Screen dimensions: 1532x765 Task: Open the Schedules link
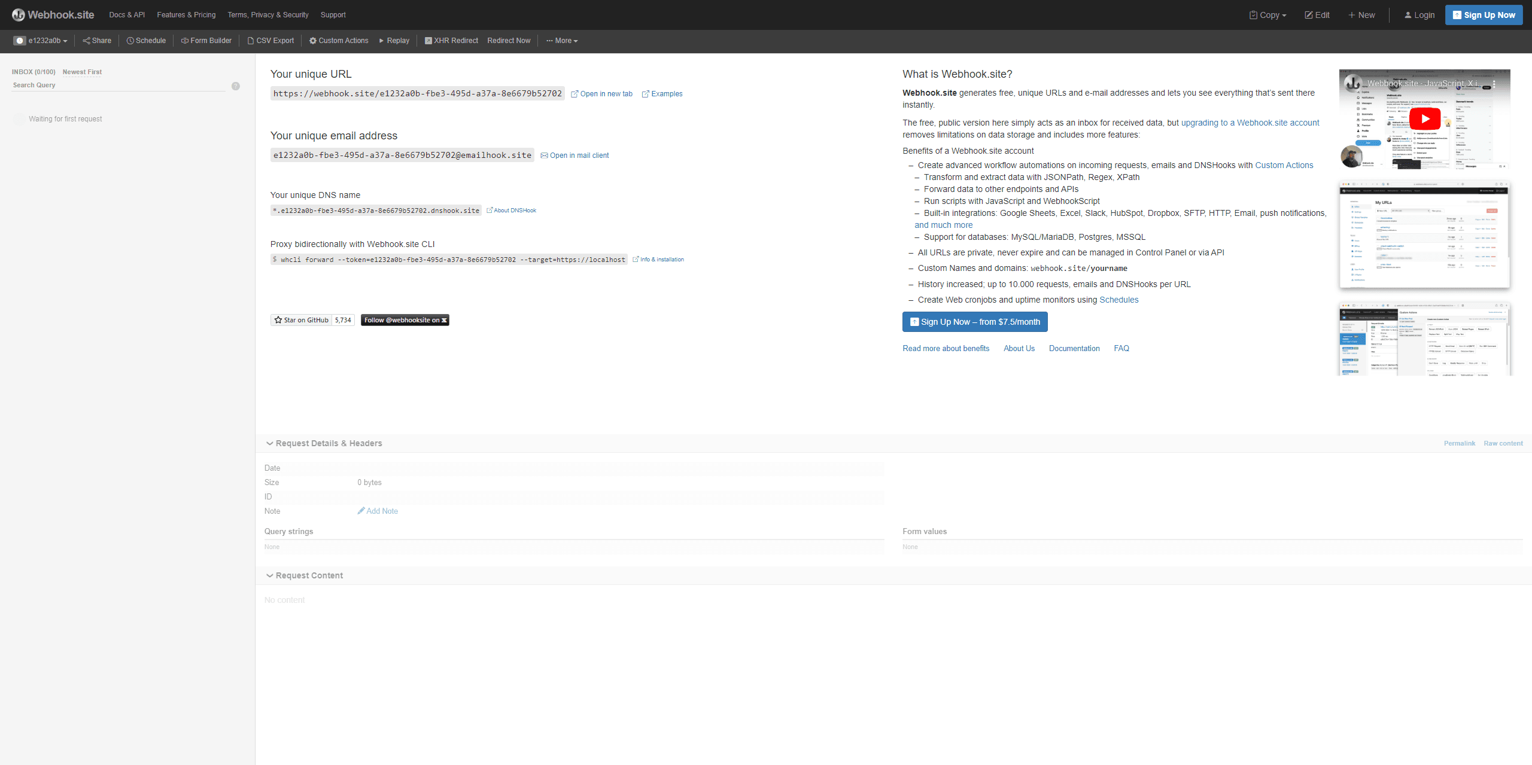[x=1118, y=300]
